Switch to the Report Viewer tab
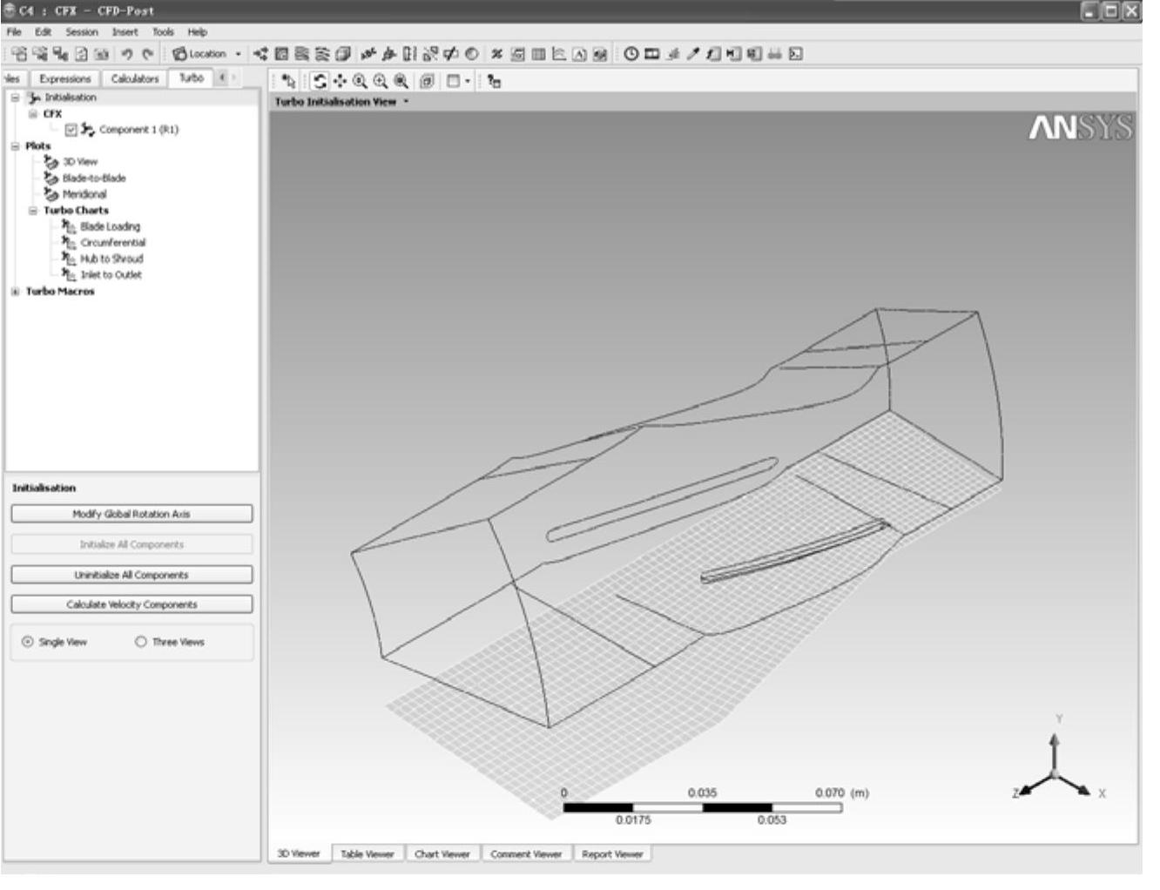Screen dimensions: 1160x890 point(612,854)
